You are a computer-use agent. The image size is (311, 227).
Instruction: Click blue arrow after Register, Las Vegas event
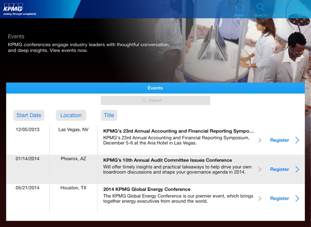click(x=297, y=140)
